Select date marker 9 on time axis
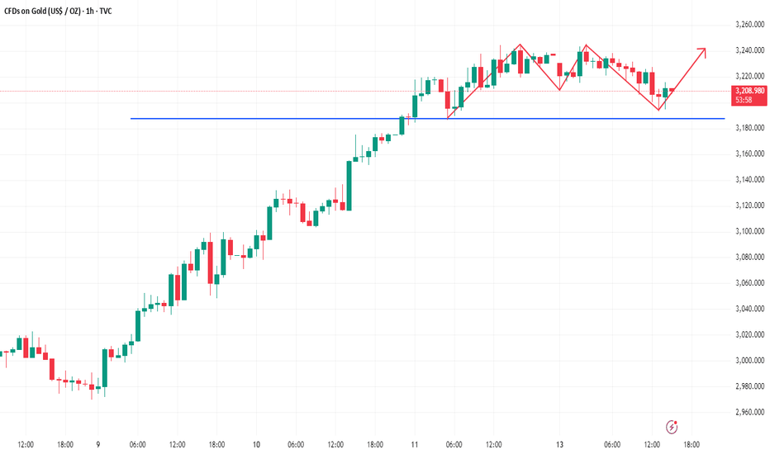This screenshot has height=454, width=770. coord(98,445)
